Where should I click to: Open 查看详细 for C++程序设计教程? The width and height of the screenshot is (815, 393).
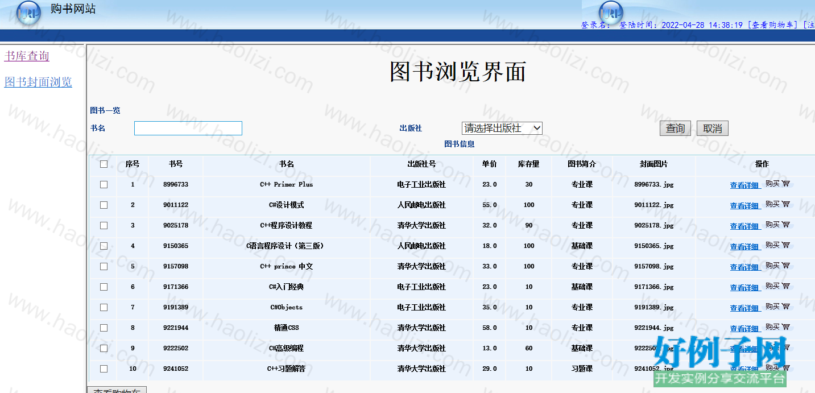tap(745, 226)
